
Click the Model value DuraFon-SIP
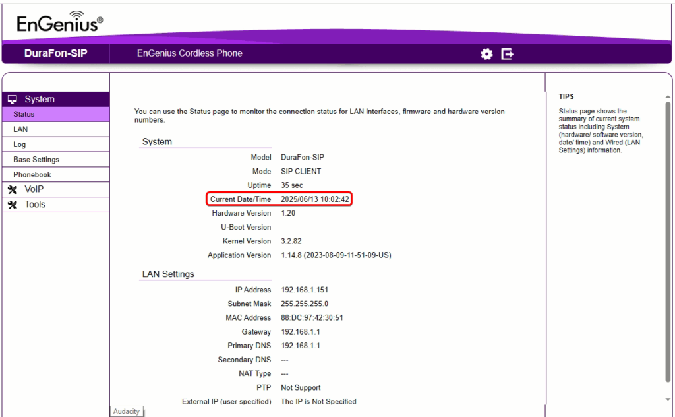302,157
